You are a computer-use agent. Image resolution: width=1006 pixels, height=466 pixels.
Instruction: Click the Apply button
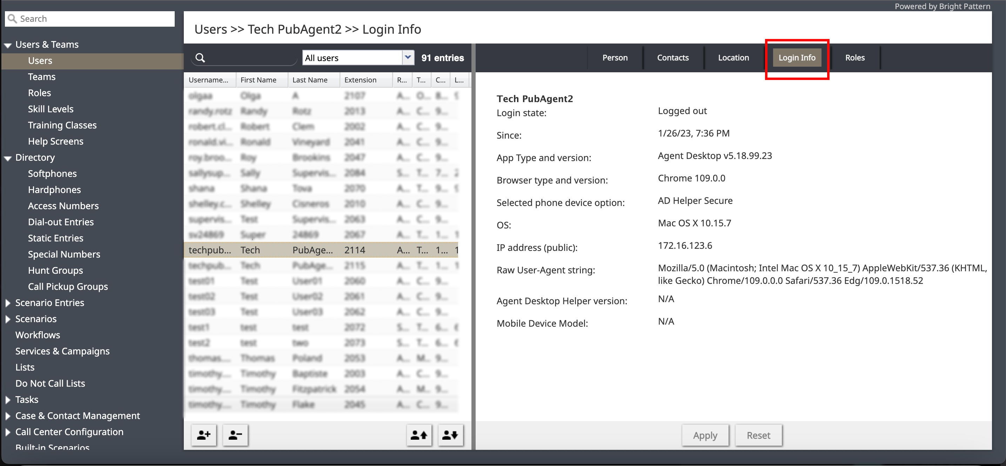tap(705, 435)
